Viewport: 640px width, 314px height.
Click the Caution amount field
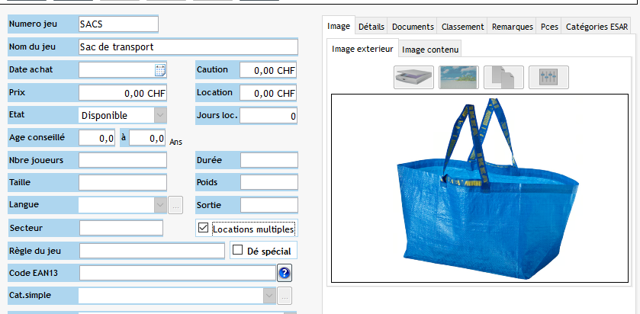(x=268, y=70)
